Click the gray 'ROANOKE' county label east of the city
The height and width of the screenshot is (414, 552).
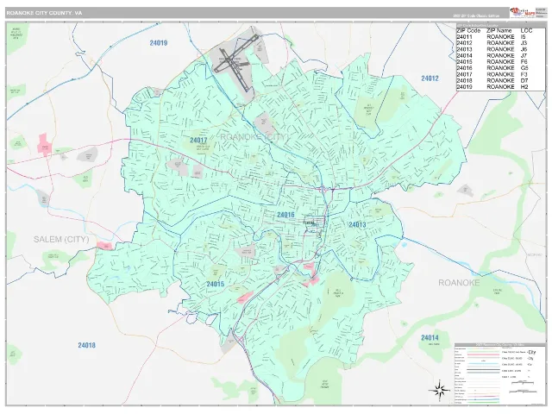tap(459, 283)
